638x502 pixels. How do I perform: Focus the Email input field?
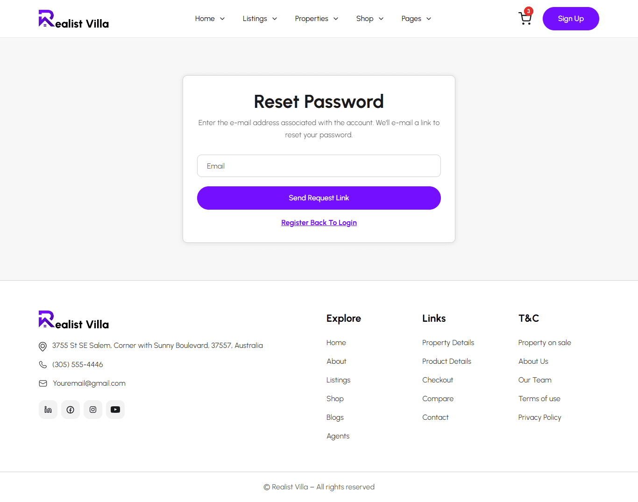319,166
